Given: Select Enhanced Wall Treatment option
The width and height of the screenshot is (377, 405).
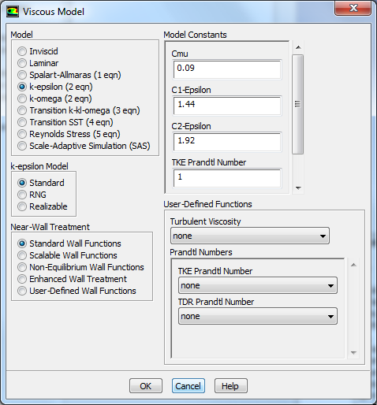Looking at the screenshot, I should click(x=22, y=279).
